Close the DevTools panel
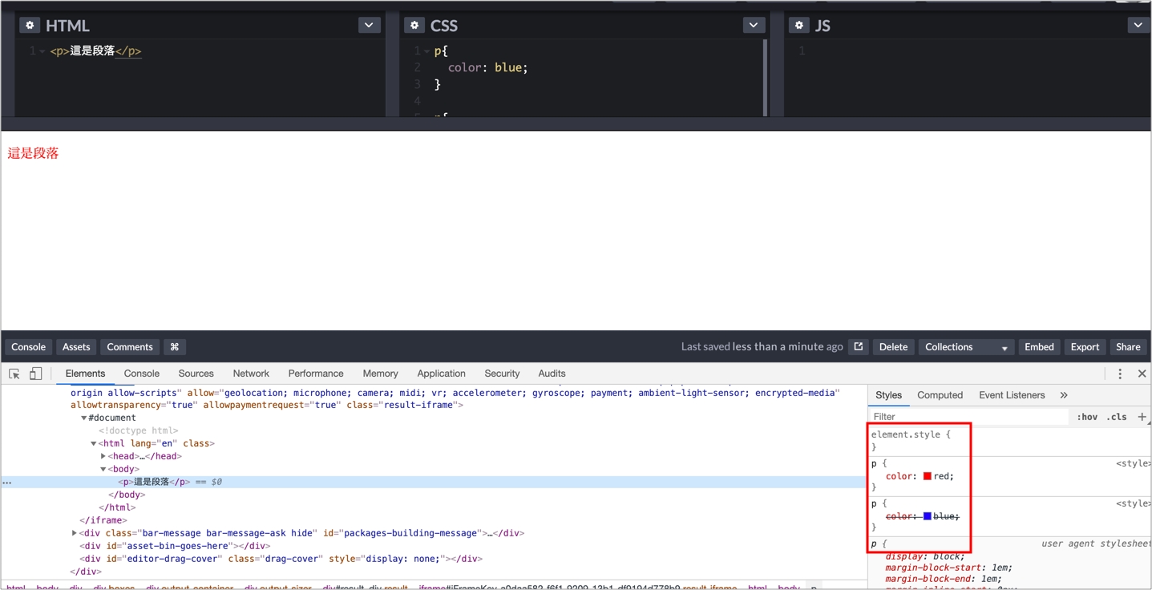 (1142, 374)
